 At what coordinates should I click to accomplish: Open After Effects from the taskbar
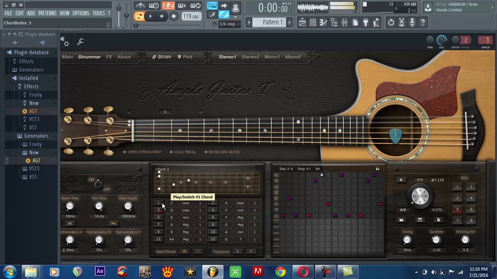100,272
